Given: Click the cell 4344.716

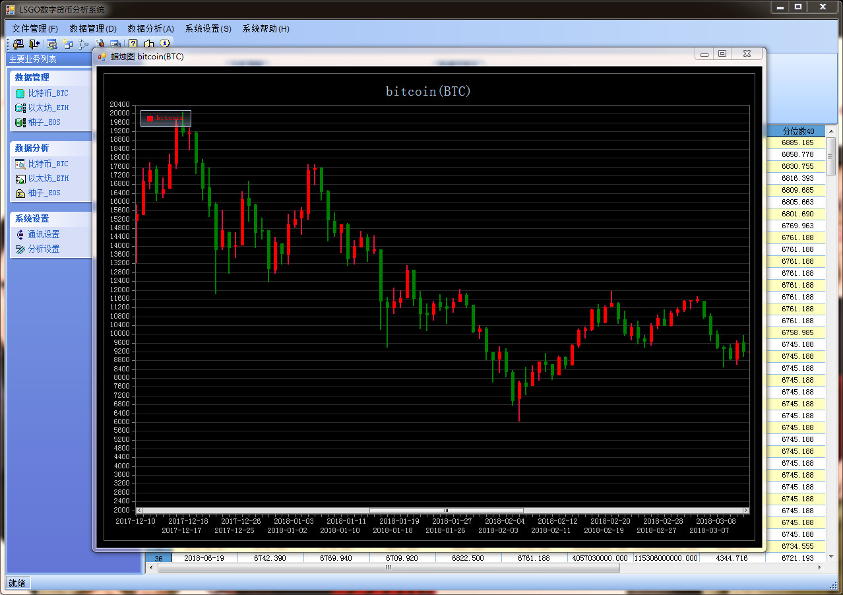Looking at the screenshot, I should (732, 558).
